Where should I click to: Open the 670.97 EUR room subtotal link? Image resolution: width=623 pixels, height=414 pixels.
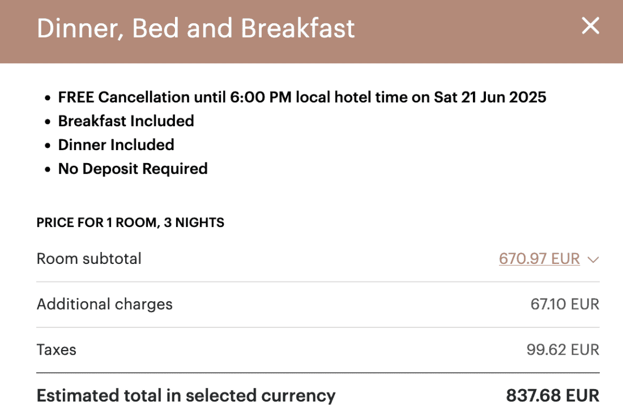[539, 259]
